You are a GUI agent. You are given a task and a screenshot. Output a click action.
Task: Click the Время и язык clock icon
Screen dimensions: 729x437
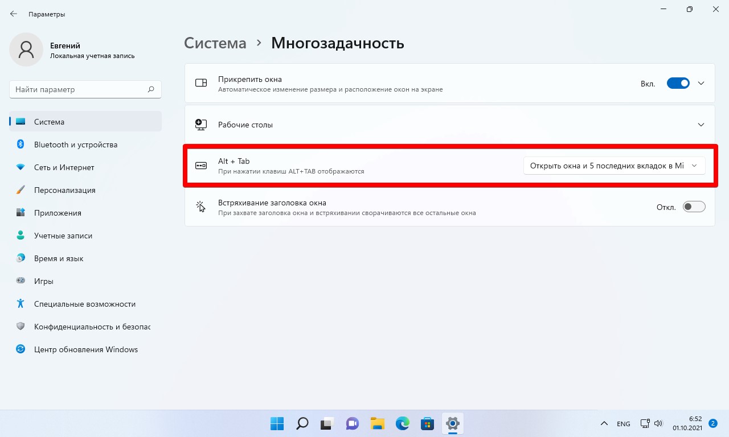(21, 258)
